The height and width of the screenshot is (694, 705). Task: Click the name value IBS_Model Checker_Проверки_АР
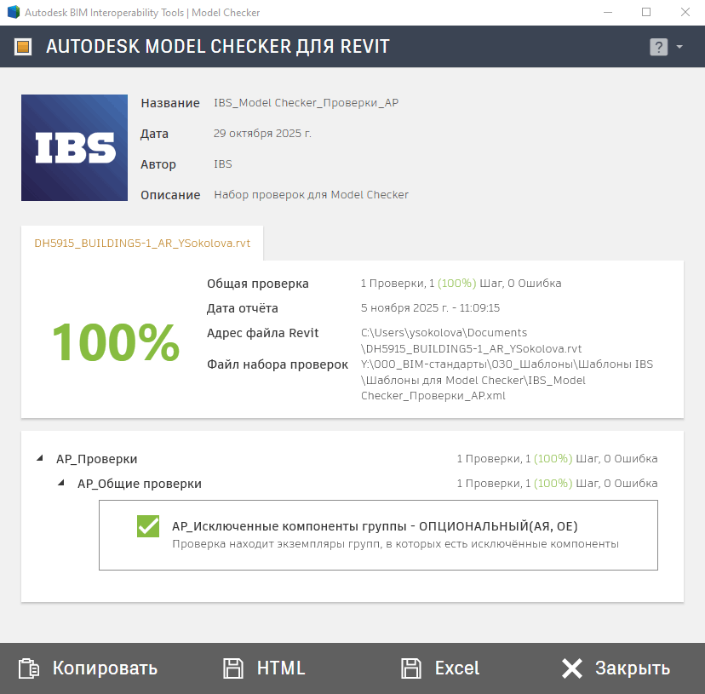coord(307,102)
